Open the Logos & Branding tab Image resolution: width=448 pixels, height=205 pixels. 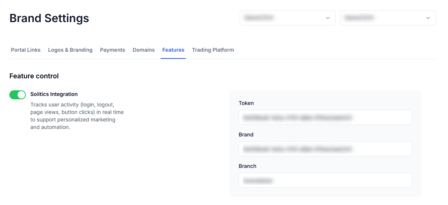pos(70,50)
